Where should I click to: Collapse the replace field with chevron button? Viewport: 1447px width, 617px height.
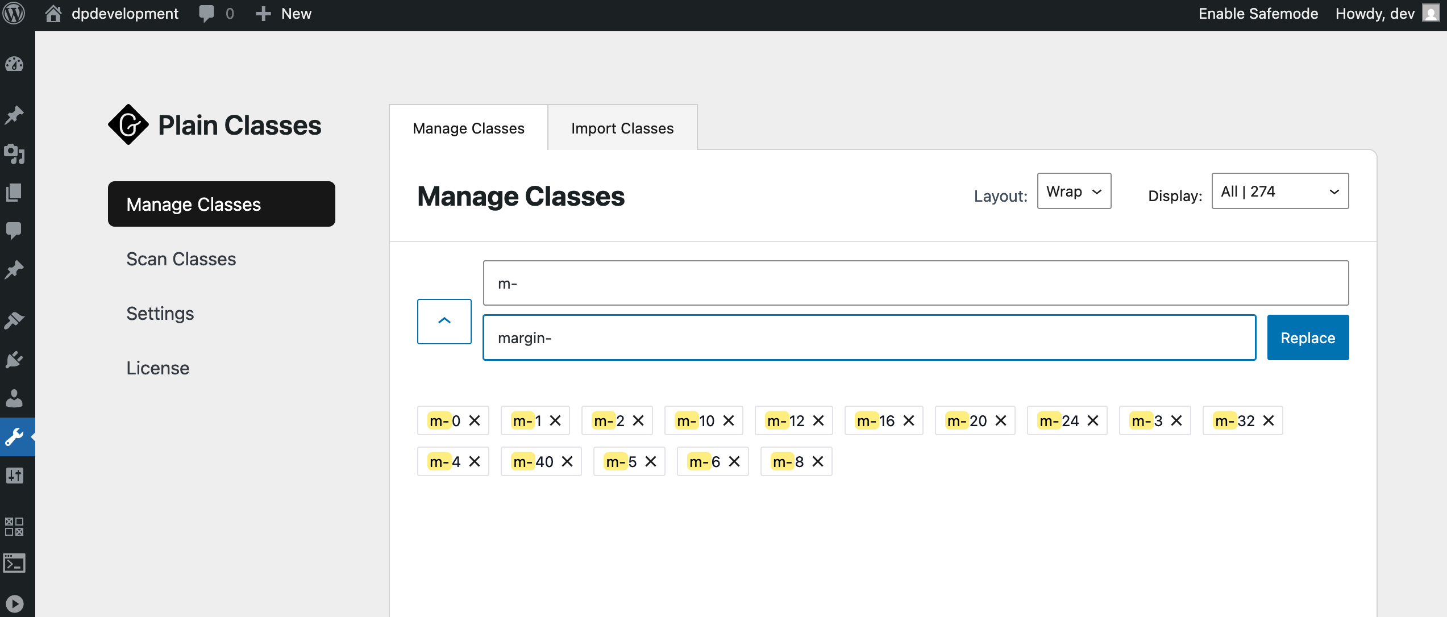point(444,322)
